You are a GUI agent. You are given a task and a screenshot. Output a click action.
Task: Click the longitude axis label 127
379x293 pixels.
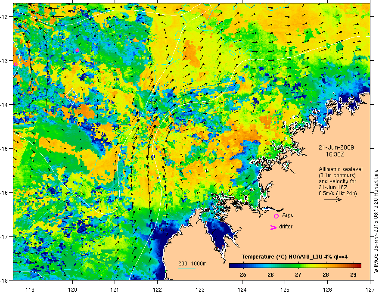pyautogui.click(x=370, y=290)
